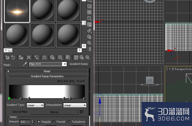Click the Make Preview icon
This screenshot has height=126, width=192.
89,31
